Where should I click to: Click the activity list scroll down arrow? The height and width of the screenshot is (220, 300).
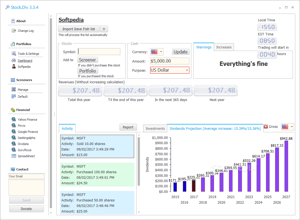click(139, 212)
